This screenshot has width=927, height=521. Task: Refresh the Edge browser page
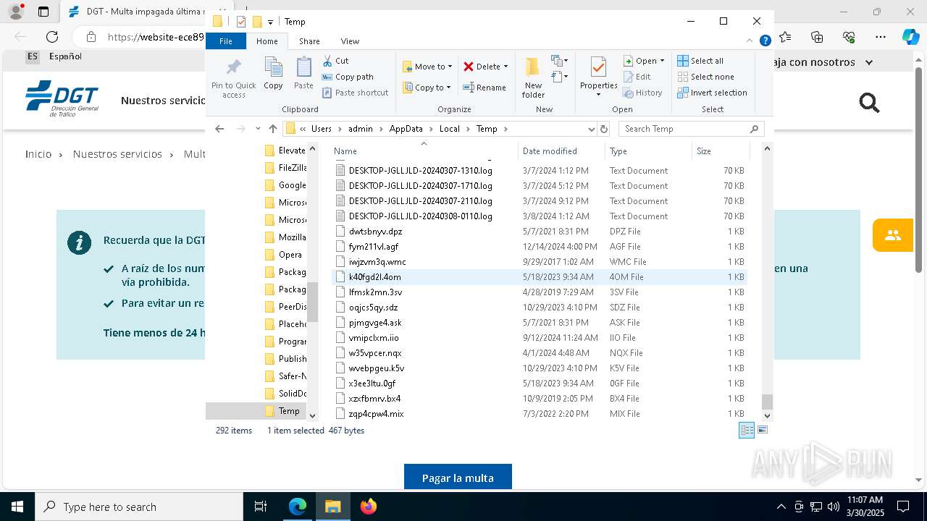(52, 37)
